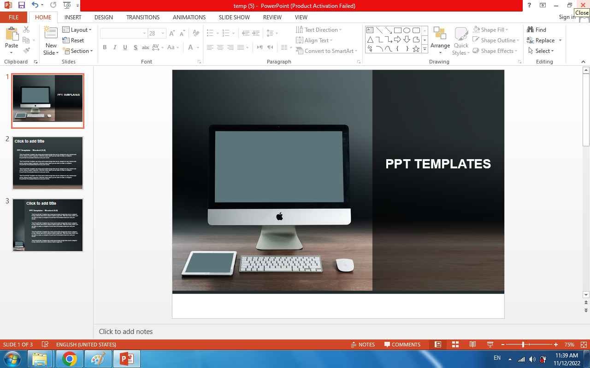This screenshot has height=368, width=590.
Task: Start Slide Show from status bar icon
Action: pos(490,345)
